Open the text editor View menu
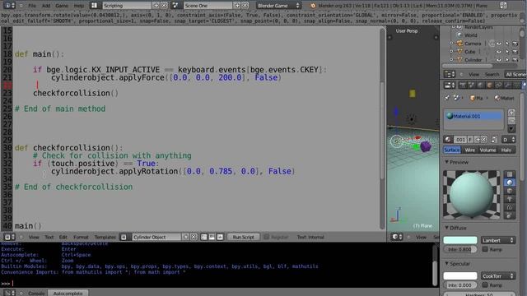 click(x=34, y=237)
